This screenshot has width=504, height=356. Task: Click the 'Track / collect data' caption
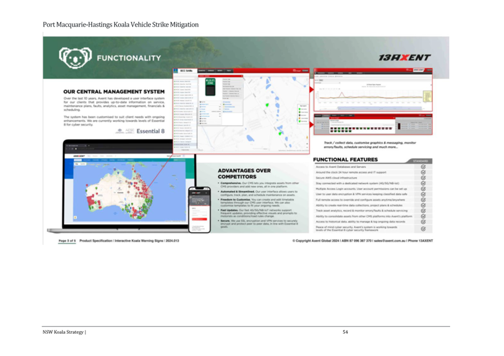tap(370, 145)
